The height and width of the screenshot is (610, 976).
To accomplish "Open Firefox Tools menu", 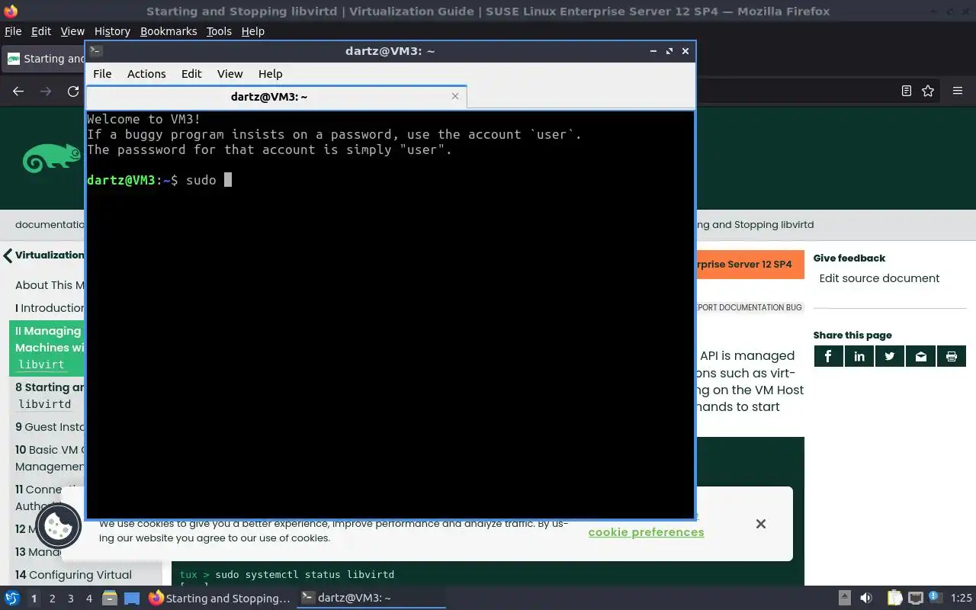I will coord(219,31).
